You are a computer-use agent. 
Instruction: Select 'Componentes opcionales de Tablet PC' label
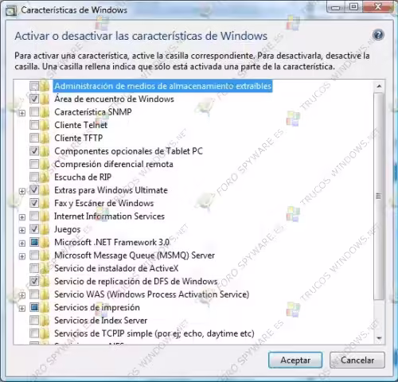(x=129, y=151)
